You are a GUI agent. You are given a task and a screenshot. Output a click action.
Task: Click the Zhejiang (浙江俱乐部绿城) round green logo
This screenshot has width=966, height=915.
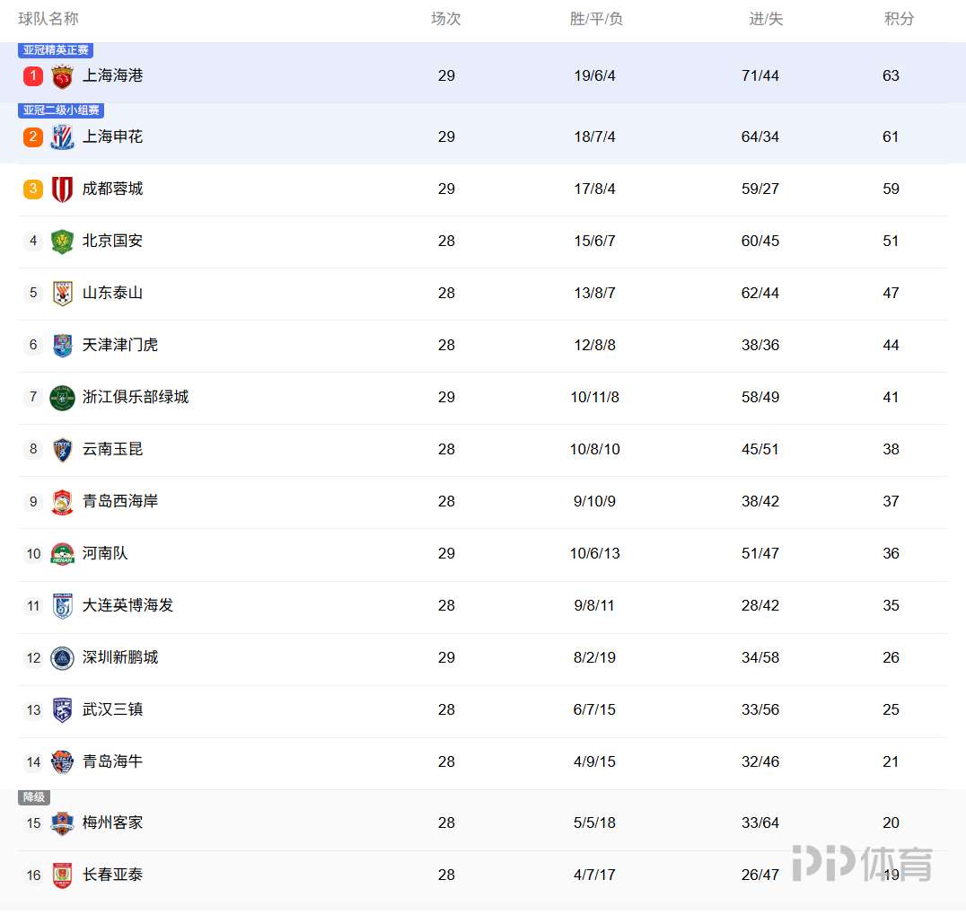(62, 398)
